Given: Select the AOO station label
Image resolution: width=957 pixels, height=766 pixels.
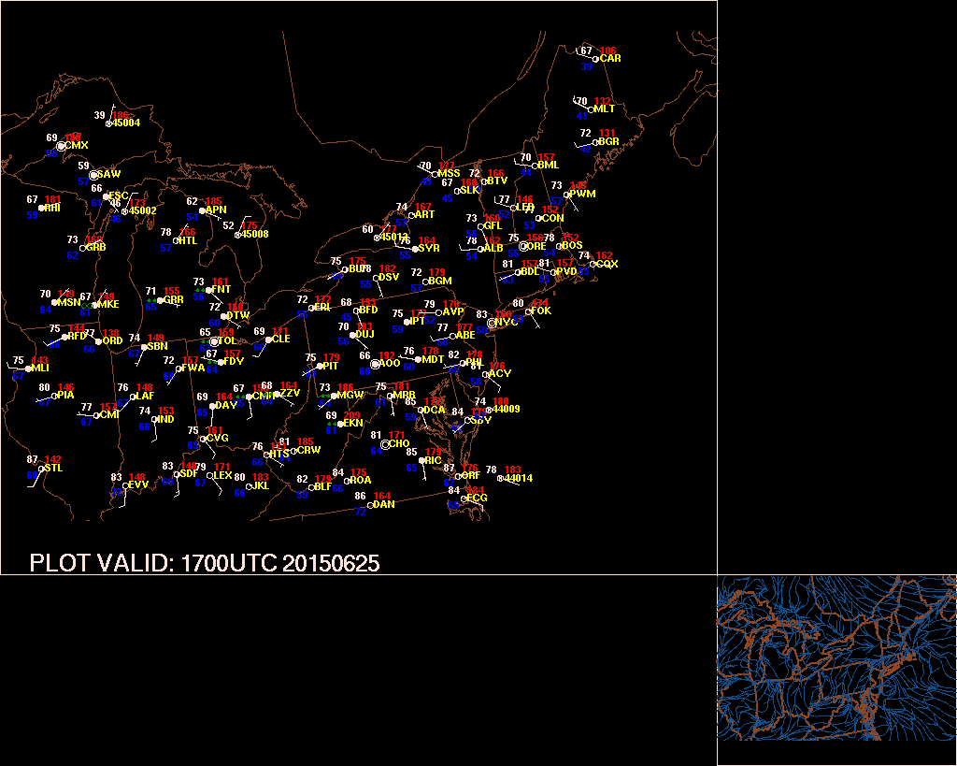Looking at the screenshot, I should 390,364.
